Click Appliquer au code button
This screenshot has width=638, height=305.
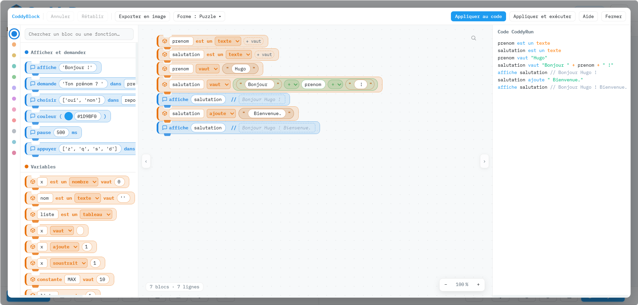(478, 16)
